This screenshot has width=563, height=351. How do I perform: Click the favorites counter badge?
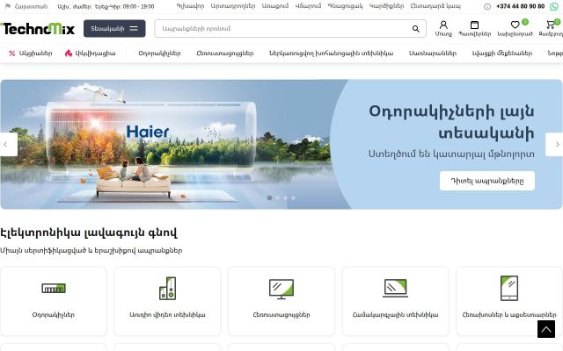(x=525, y=22)
